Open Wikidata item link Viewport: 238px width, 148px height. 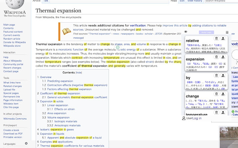pyautogui.click(x=11, y=104)
